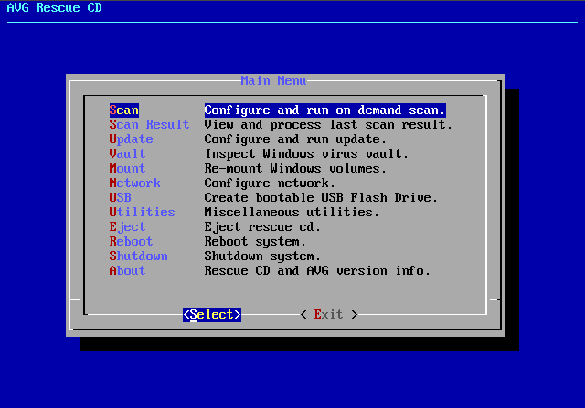Click 'Eject rescue cd.' description

point(262,226)
